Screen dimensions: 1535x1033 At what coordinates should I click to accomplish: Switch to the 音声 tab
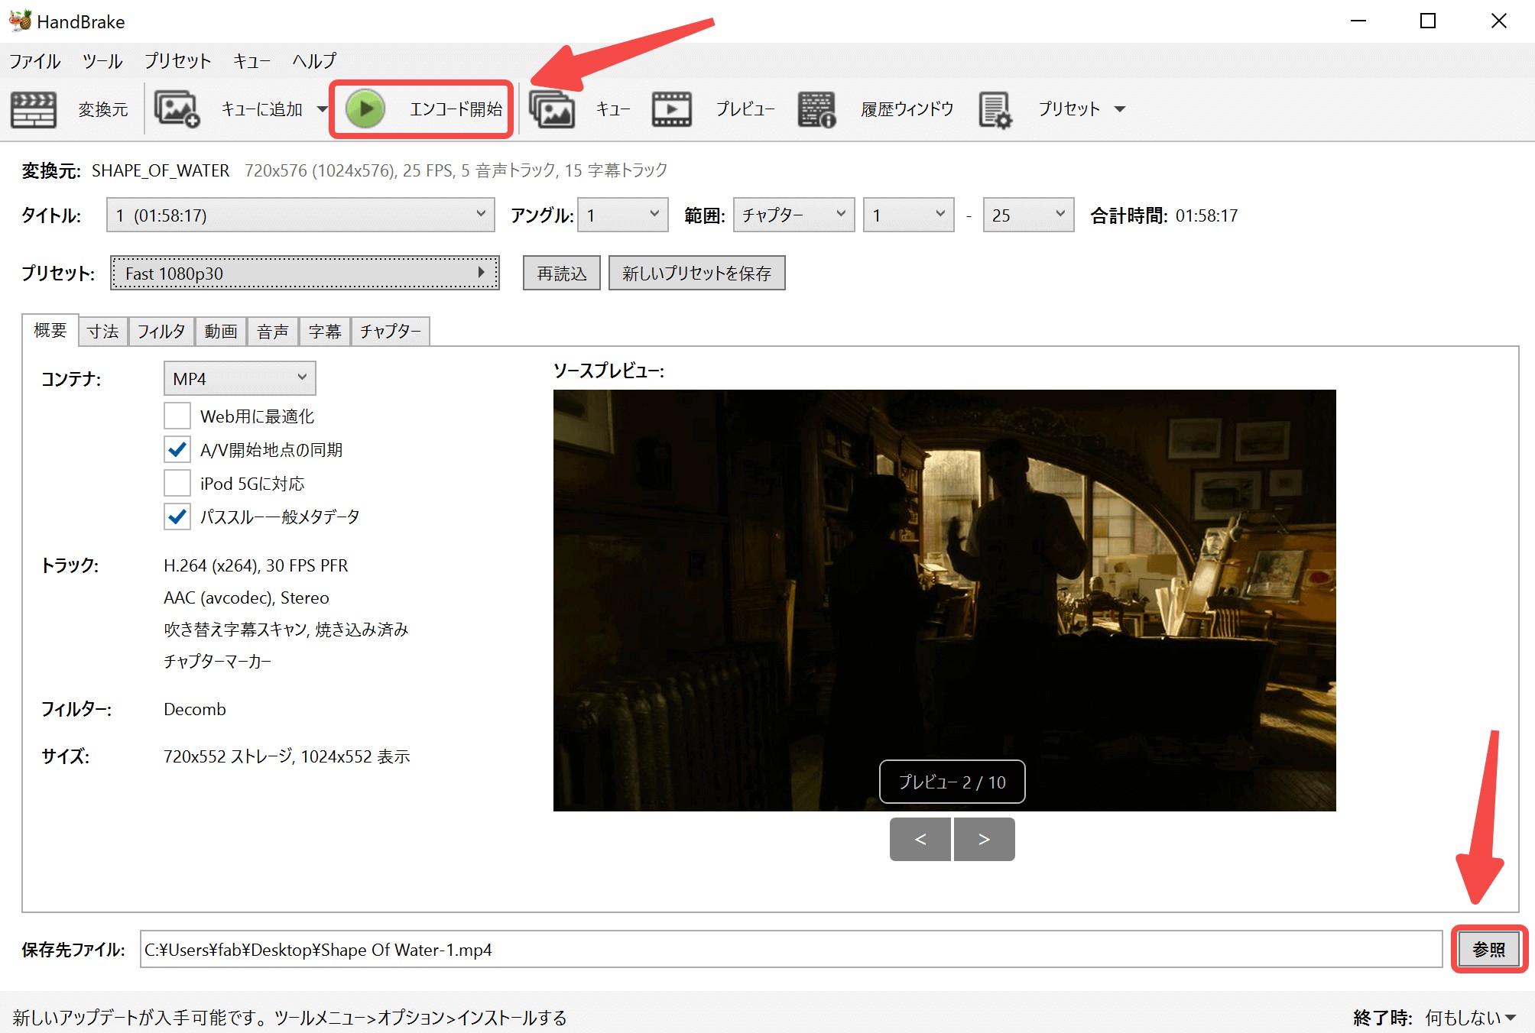pos(273,331)
